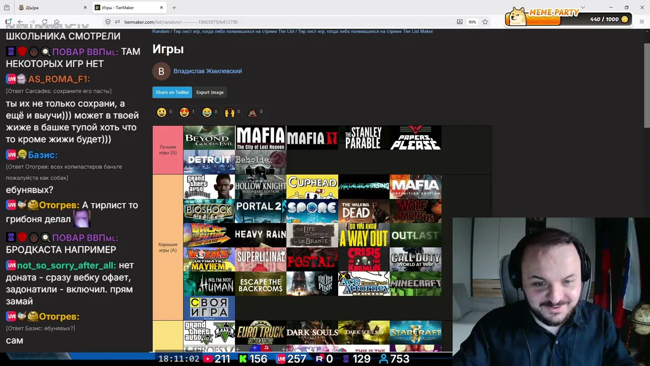Select the Beyond Good & Evil thumbnail
This screenshot has width=650, height=366.
click(209, 138)
